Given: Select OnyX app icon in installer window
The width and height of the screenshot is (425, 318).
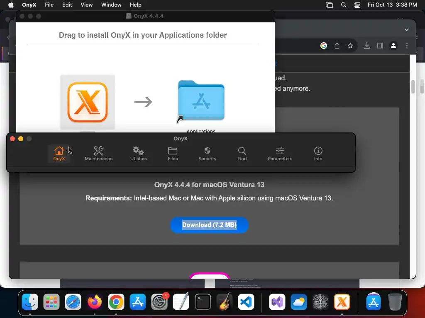Looking at the screenshot, I should (88, 102).
